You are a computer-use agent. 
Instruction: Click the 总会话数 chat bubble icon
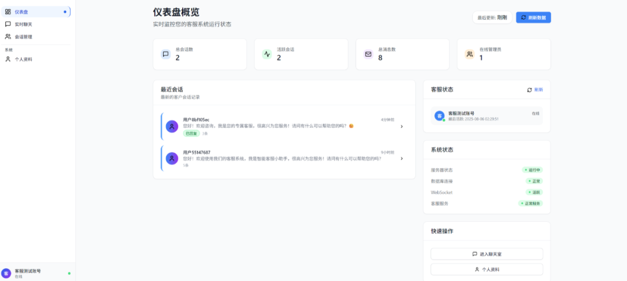165,54
